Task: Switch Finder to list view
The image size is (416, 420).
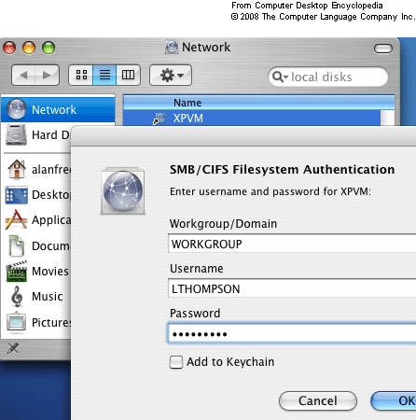Action: [104, 75]
